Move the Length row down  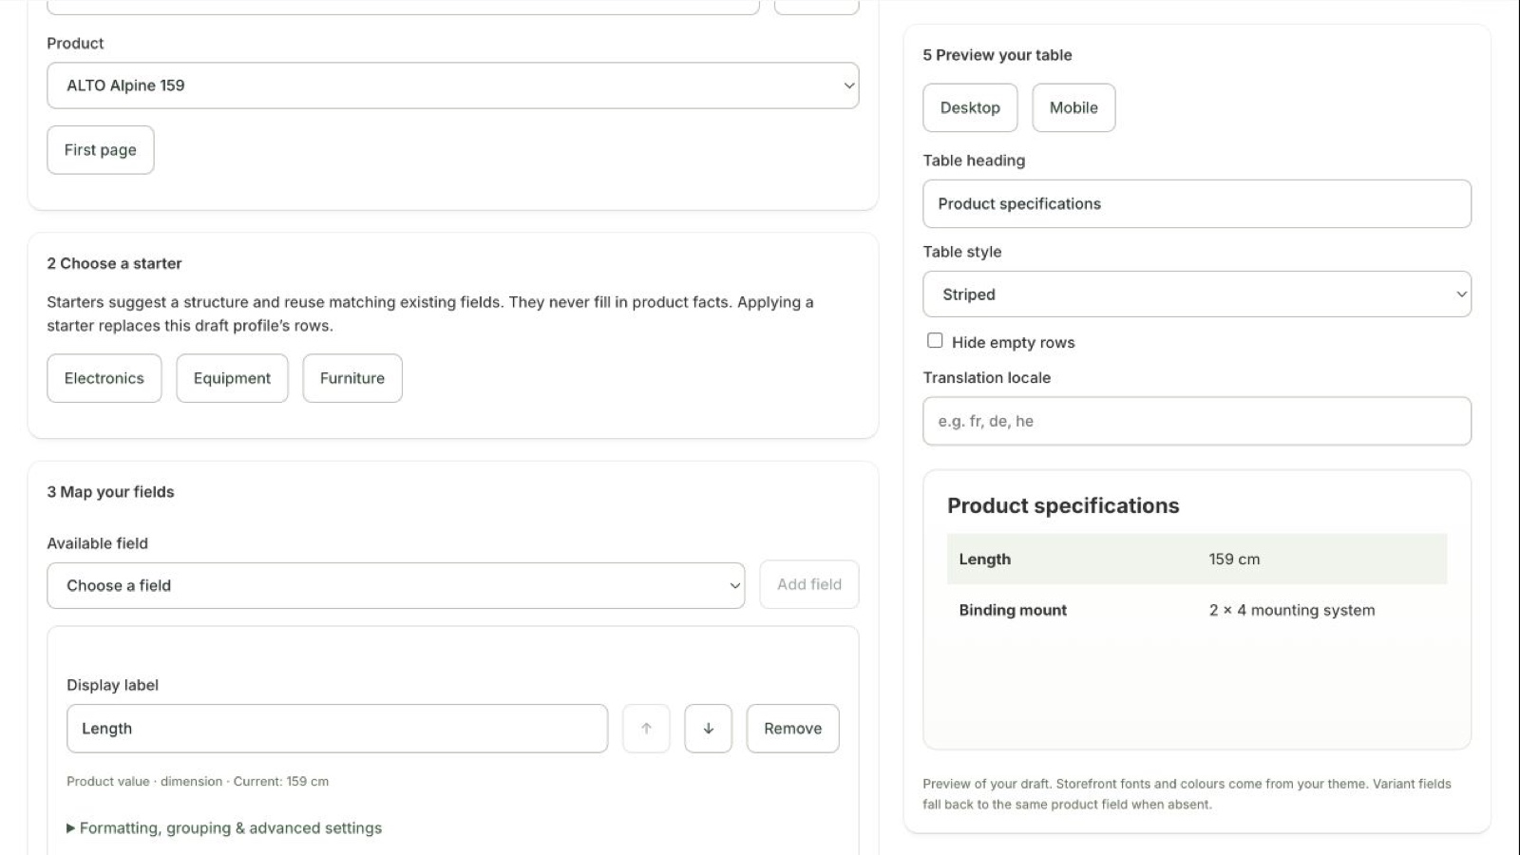pos(708,729)
